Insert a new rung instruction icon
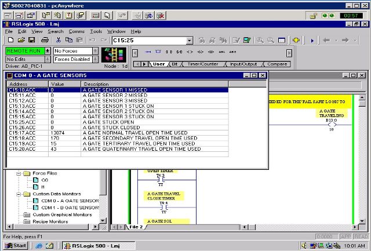 click(x=148, y=52)
